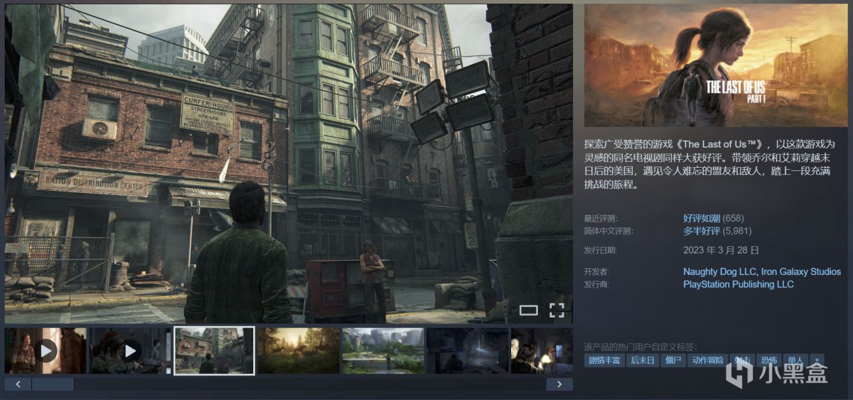Click the 简体中文评测 label
This screenshot has width=853, height=400.
tap(608, 231)
